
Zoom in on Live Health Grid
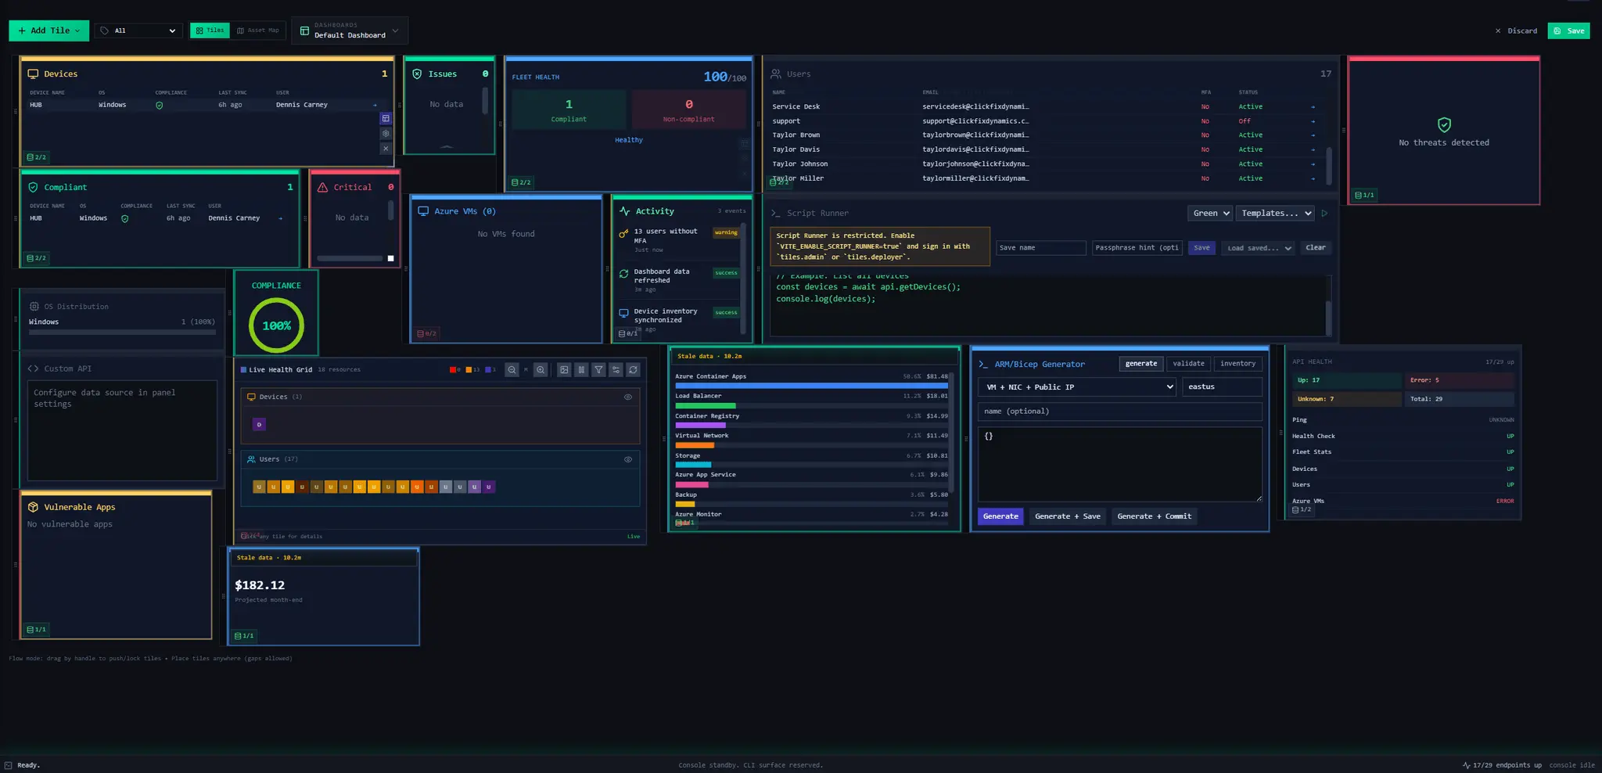coord(541,369)
